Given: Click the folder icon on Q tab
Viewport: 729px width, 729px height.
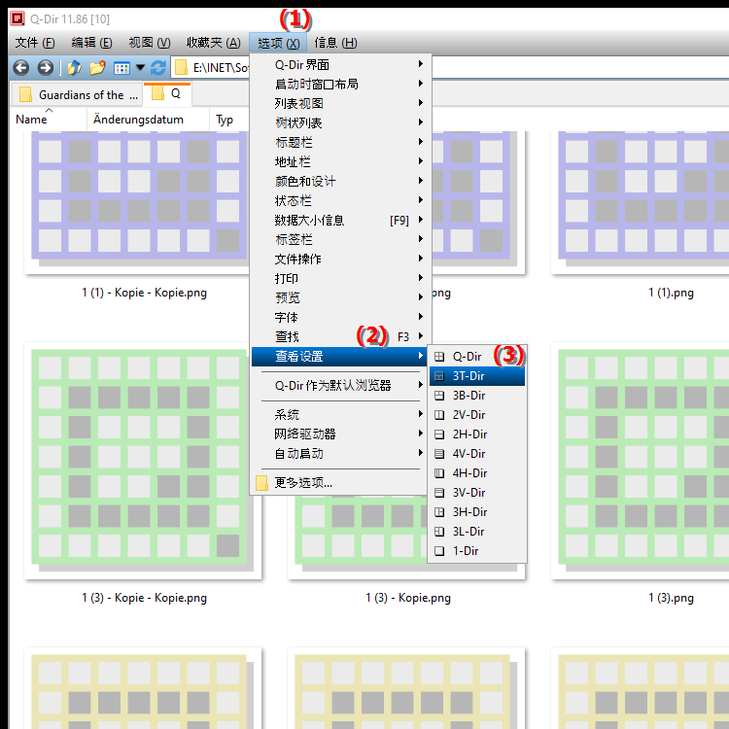Looking at the screenshot, I should pyautogui.click(x=158, y=93).
